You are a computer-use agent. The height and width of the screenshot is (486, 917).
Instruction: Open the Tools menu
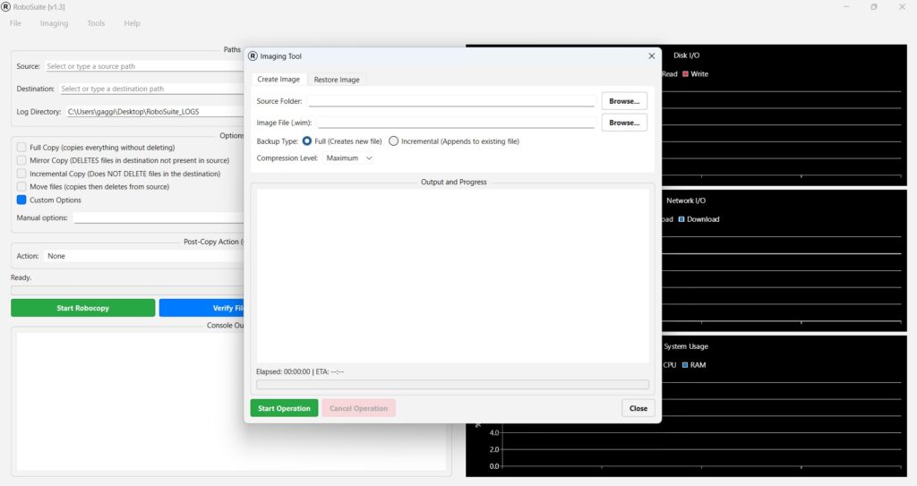coord(96,23)
